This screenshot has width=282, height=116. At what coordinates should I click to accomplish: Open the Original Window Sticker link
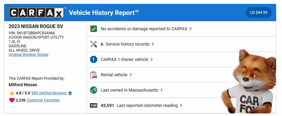29,55
